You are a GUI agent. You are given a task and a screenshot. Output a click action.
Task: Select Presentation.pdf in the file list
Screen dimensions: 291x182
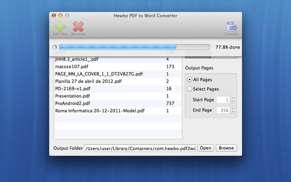tap(118, 96)
